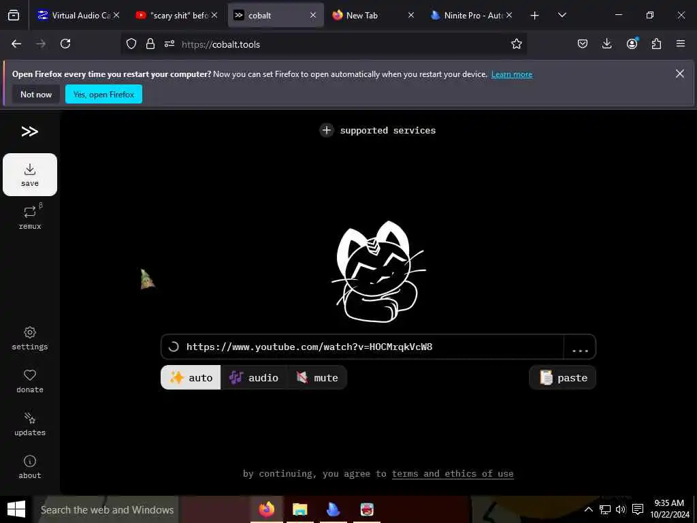This screenshot has height=523, width=697.
Task: Select the audio download mode
Action: (254, 377)
